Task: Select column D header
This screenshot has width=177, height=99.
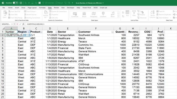Action: [50, 28]
